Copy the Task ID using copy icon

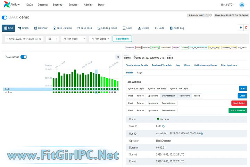coord(163,126)
